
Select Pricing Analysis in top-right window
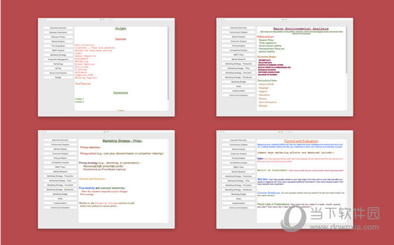(x=238, y=46)
